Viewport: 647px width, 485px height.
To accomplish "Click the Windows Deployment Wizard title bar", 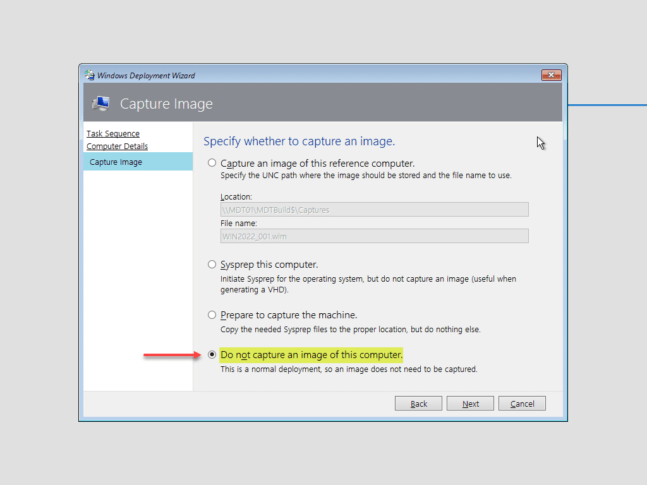I will (x=316, y=75).
